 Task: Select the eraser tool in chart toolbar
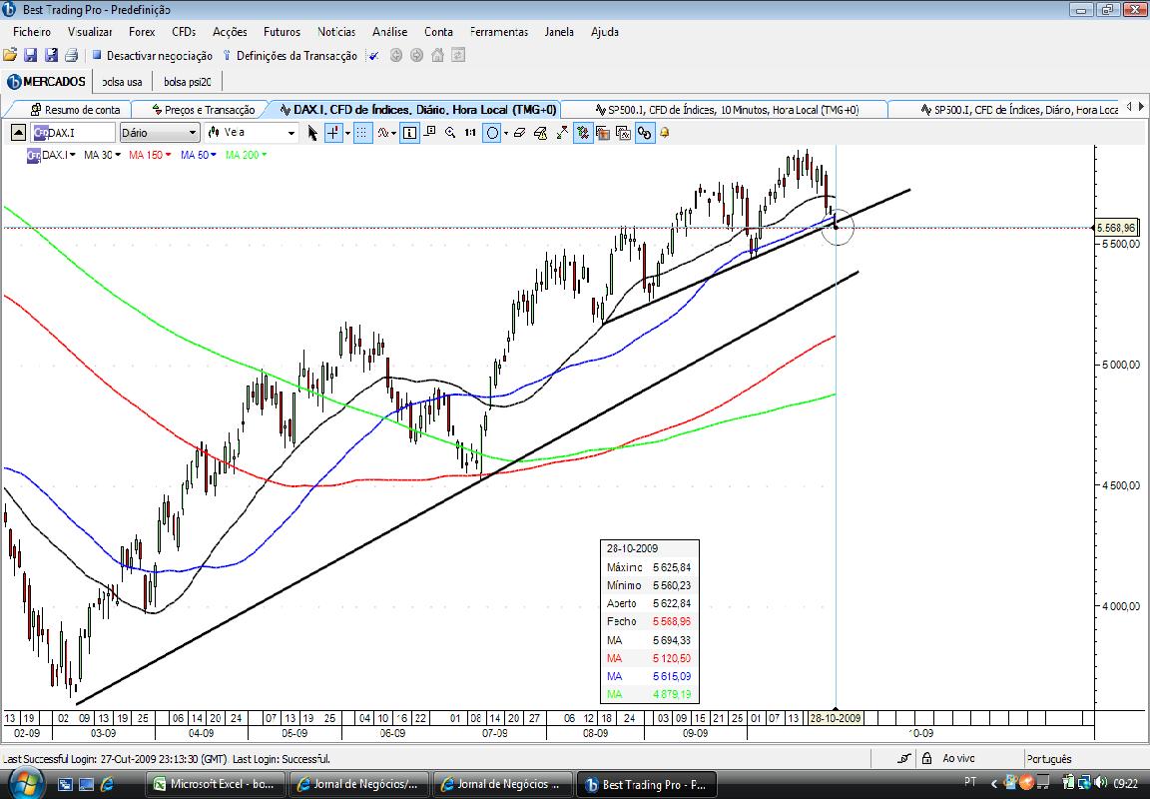pos(519,133)
